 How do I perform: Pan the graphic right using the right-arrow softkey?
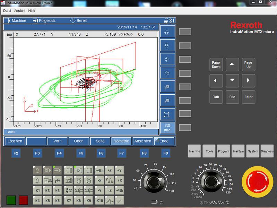167,60
